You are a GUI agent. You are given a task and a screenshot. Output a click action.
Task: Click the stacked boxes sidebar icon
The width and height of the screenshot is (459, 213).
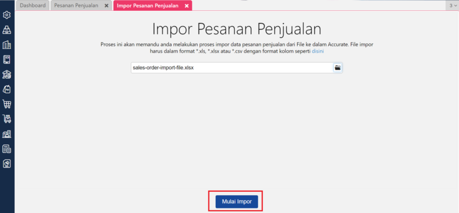(6, 30)
